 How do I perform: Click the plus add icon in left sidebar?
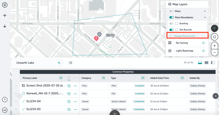tap(5, 15)
